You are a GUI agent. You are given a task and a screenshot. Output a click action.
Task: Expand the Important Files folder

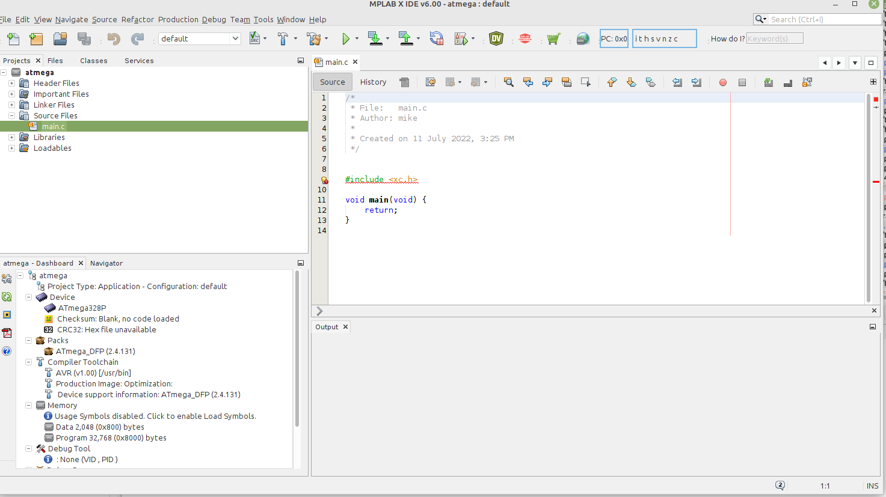(x=11, y=94)
